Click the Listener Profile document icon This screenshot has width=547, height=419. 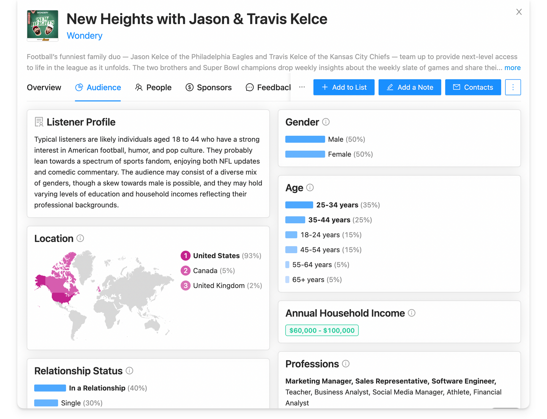[39, 122]
